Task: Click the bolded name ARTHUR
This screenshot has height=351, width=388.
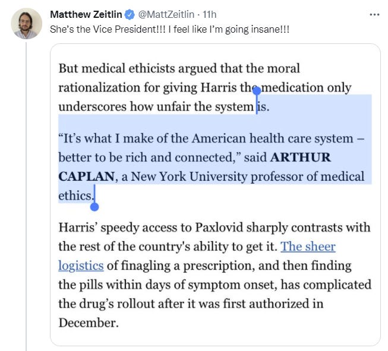Action: click(x=300, y=157)
